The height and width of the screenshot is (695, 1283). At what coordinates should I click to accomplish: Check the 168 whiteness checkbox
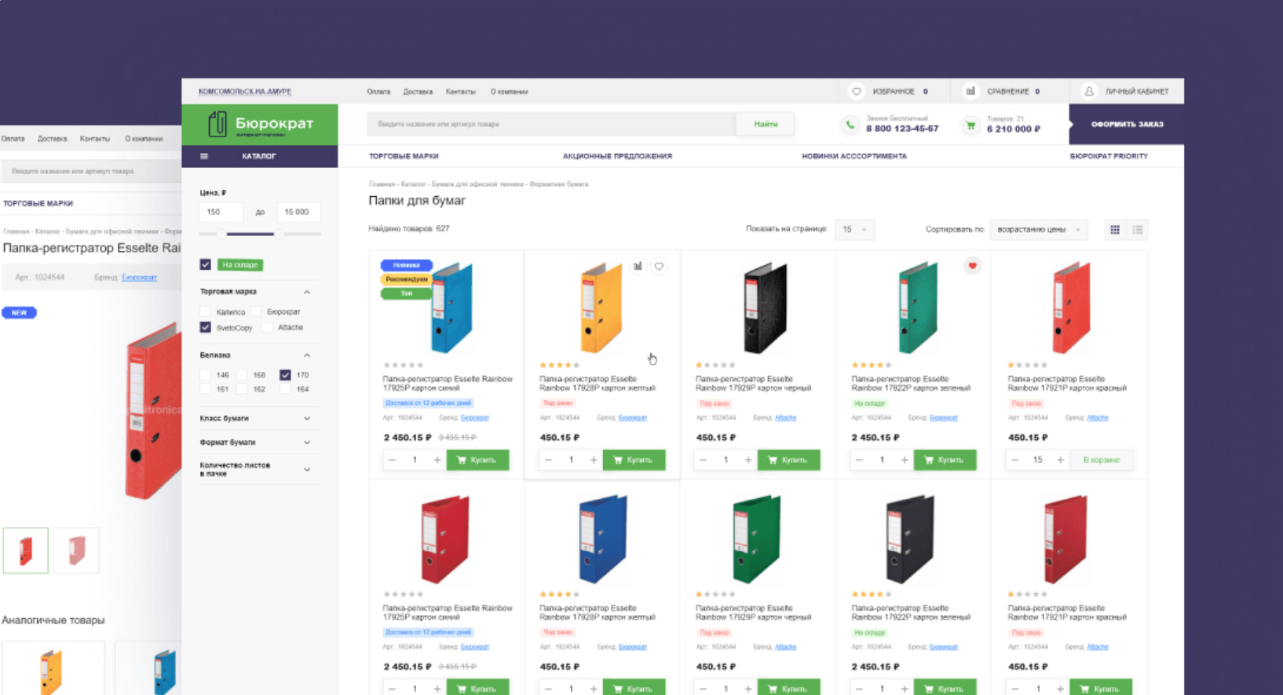pos(242,376)
